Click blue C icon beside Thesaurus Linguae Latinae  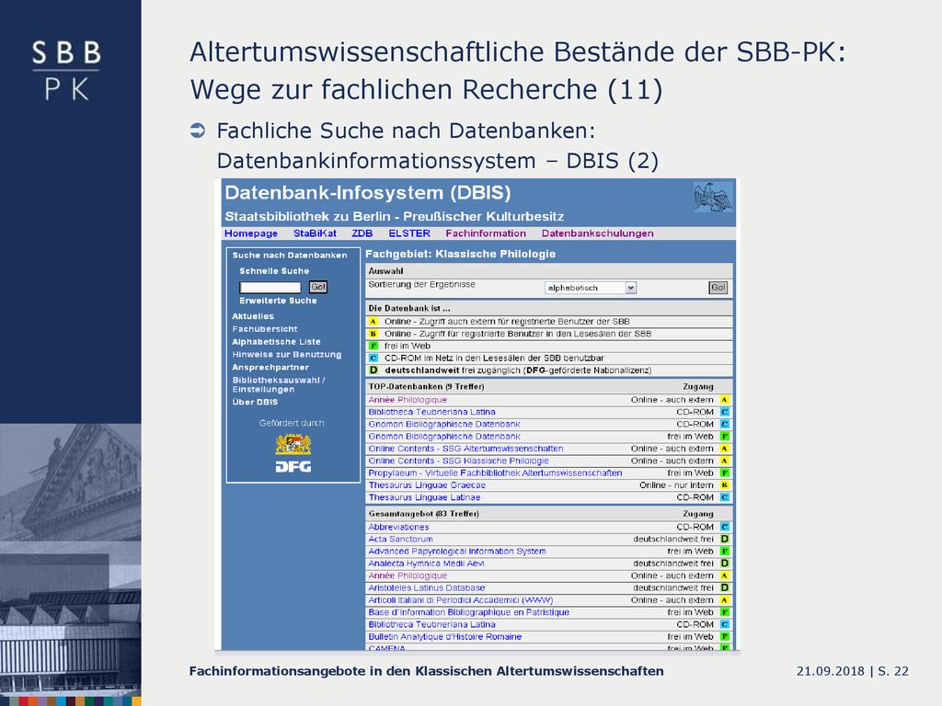point(725,497)
